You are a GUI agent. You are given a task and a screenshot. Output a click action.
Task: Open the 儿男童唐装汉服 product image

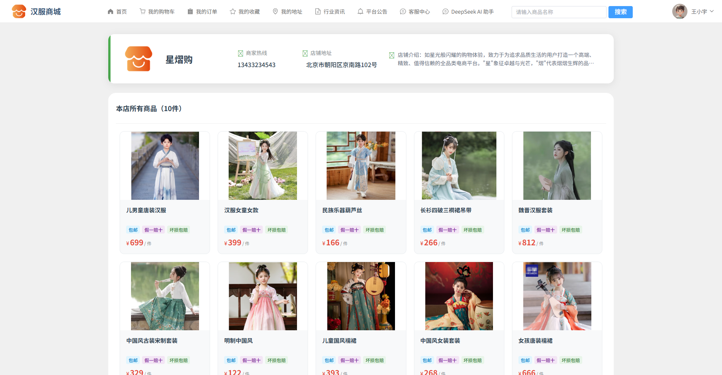pyautogui.click(x=165, y=166)
